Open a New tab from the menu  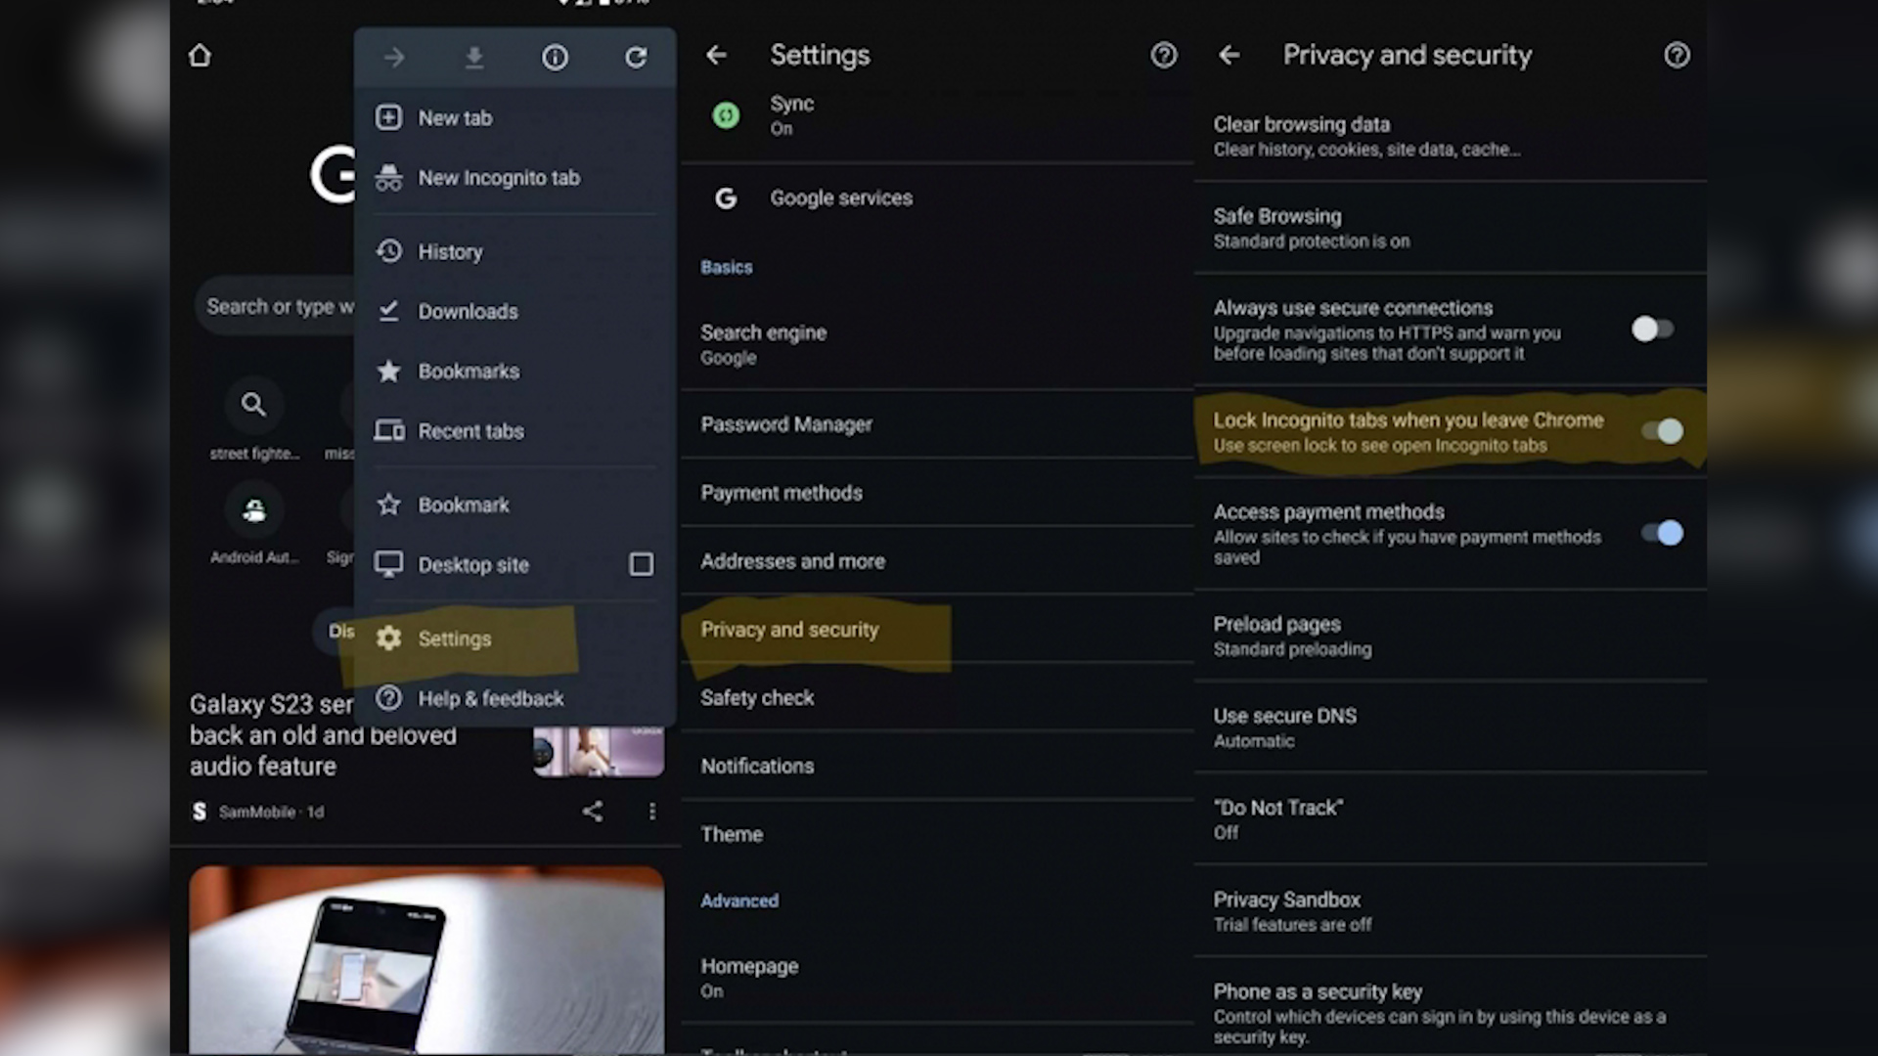tap(514, 117)
